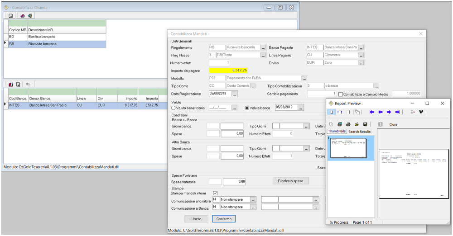The width and height of the screenshot is (453, 236).
Task: Go to last page with the blue arrow
Action: click(x=397, y=112)
